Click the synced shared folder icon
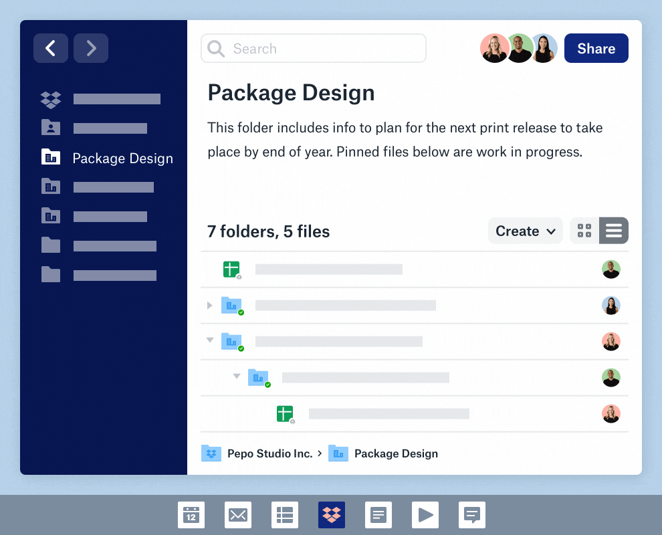Image resolution: width=662 pixels, height=535 pixels. pyautogui.click(x=232, y=305)
